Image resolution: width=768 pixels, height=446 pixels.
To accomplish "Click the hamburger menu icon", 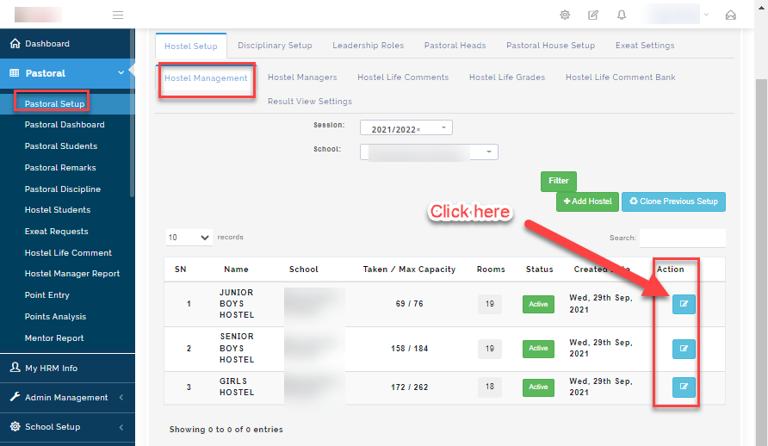I will click(x=118, y=15).
